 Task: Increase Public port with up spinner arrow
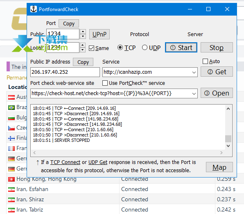[x=83, y=31]
